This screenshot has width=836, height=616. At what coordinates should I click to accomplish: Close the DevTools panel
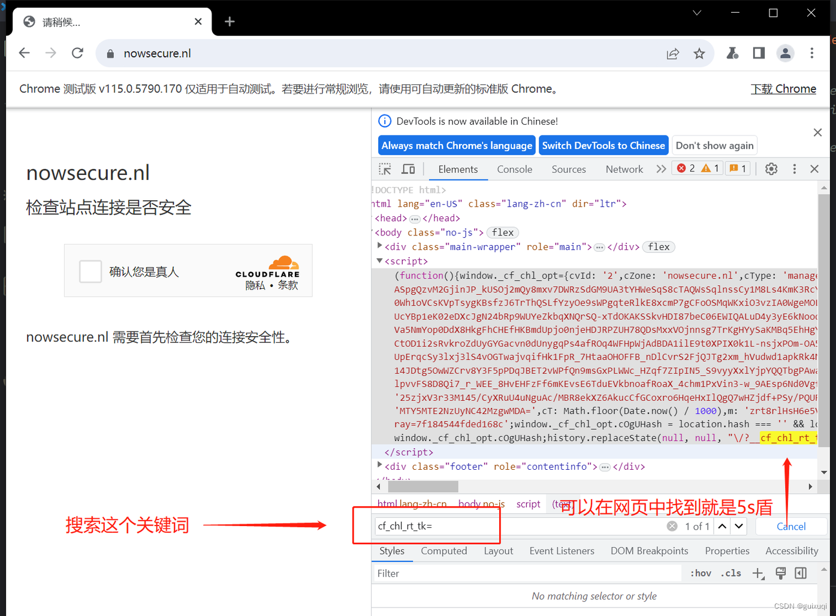pos(814,169)
